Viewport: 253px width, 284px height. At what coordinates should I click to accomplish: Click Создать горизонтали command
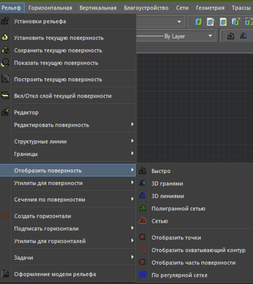(x=42, y=216)
